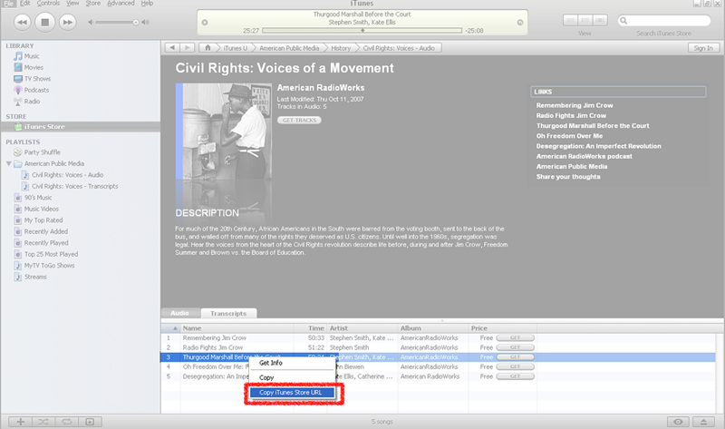Click the album artwork thumbnail

click(224, 132)
